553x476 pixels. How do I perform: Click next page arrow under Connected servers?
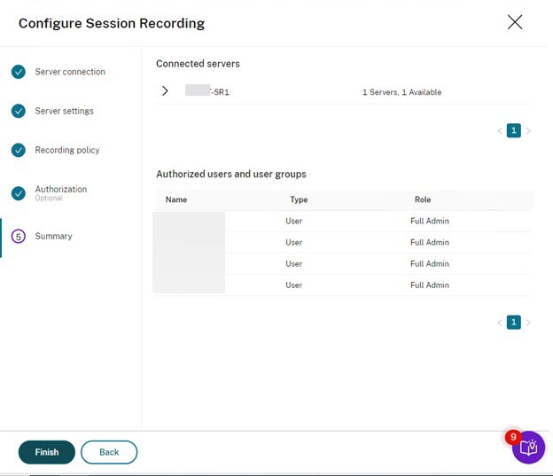(x=528, y=131)
